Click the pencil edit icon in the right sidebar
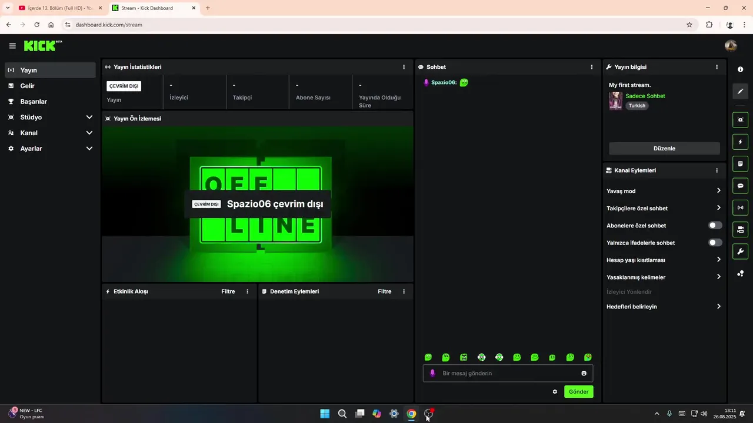Image resolution: width=753 pixels, height=423 pixels. point(740,91)
